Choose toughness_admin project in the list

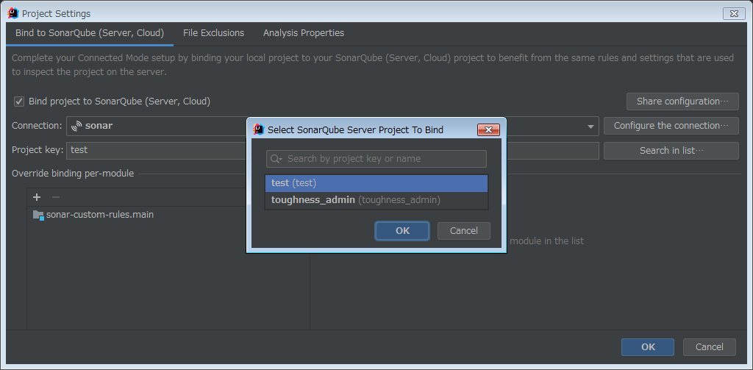point(355,200)
